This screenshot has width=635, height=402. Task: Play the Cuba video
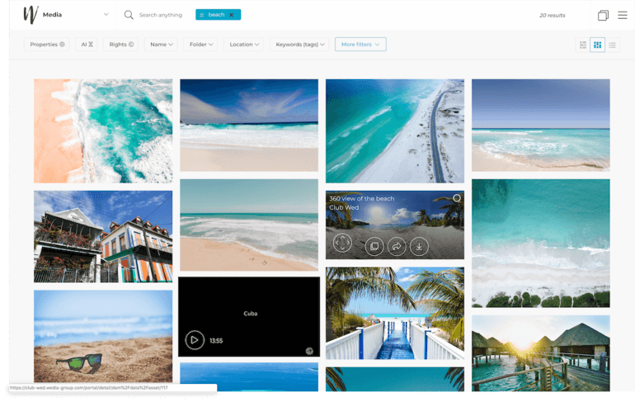[195, 340]
